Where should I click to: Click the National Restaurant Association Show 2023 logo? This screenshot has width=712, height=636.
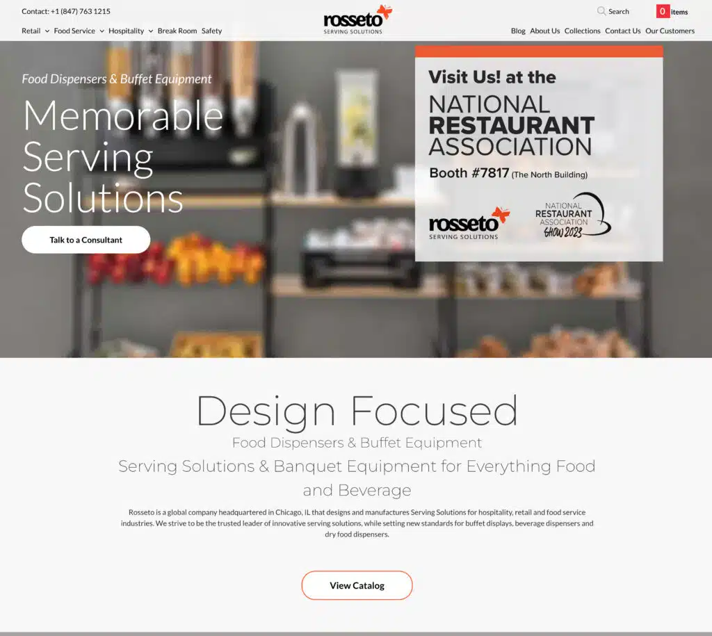click(x=573, y=215)
